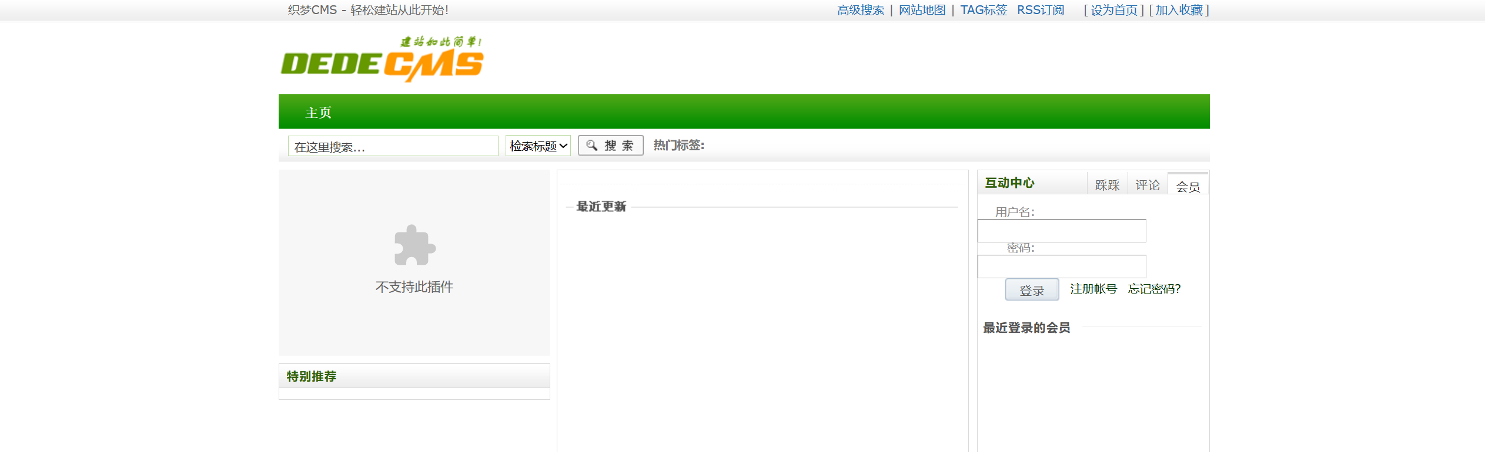Open the 主页 navigation item

(318, 112)
